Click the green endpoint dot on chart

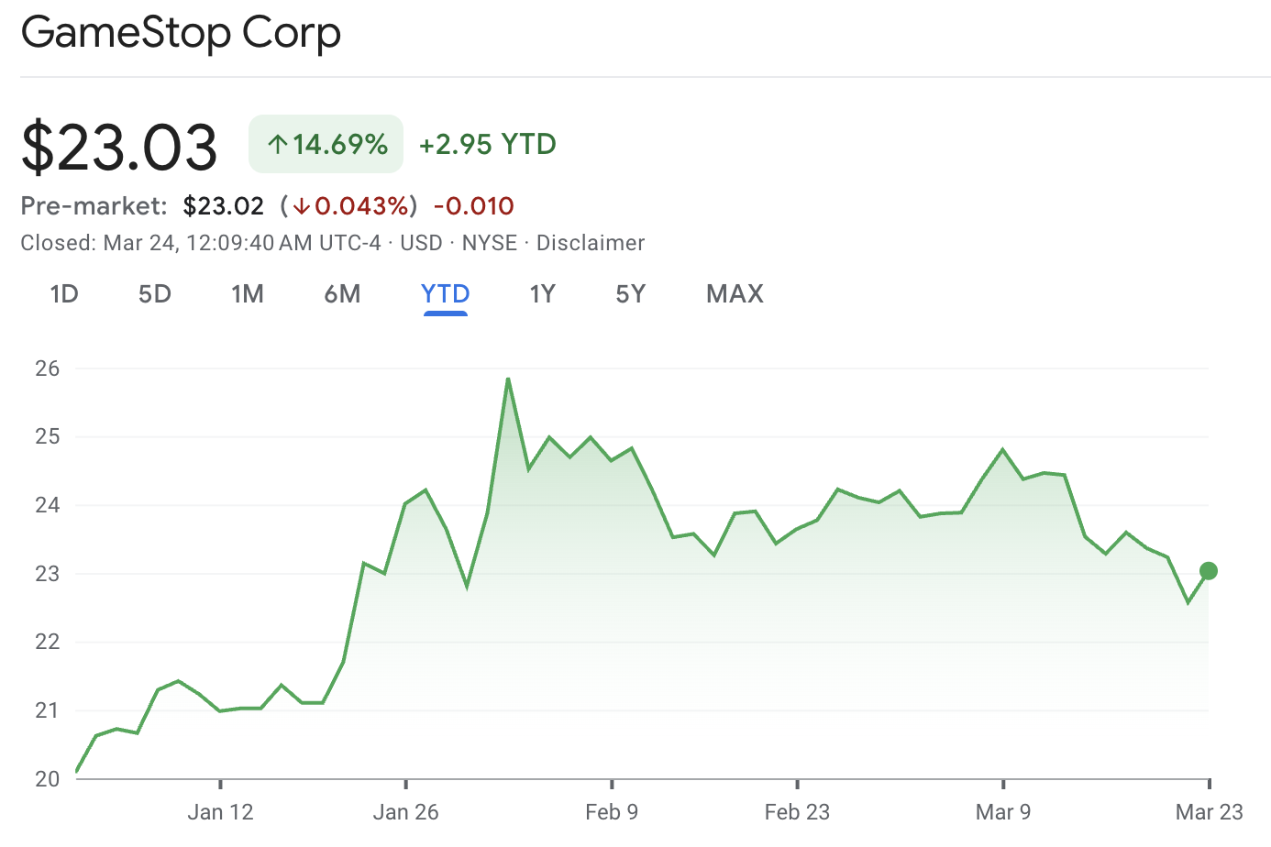1209,571
